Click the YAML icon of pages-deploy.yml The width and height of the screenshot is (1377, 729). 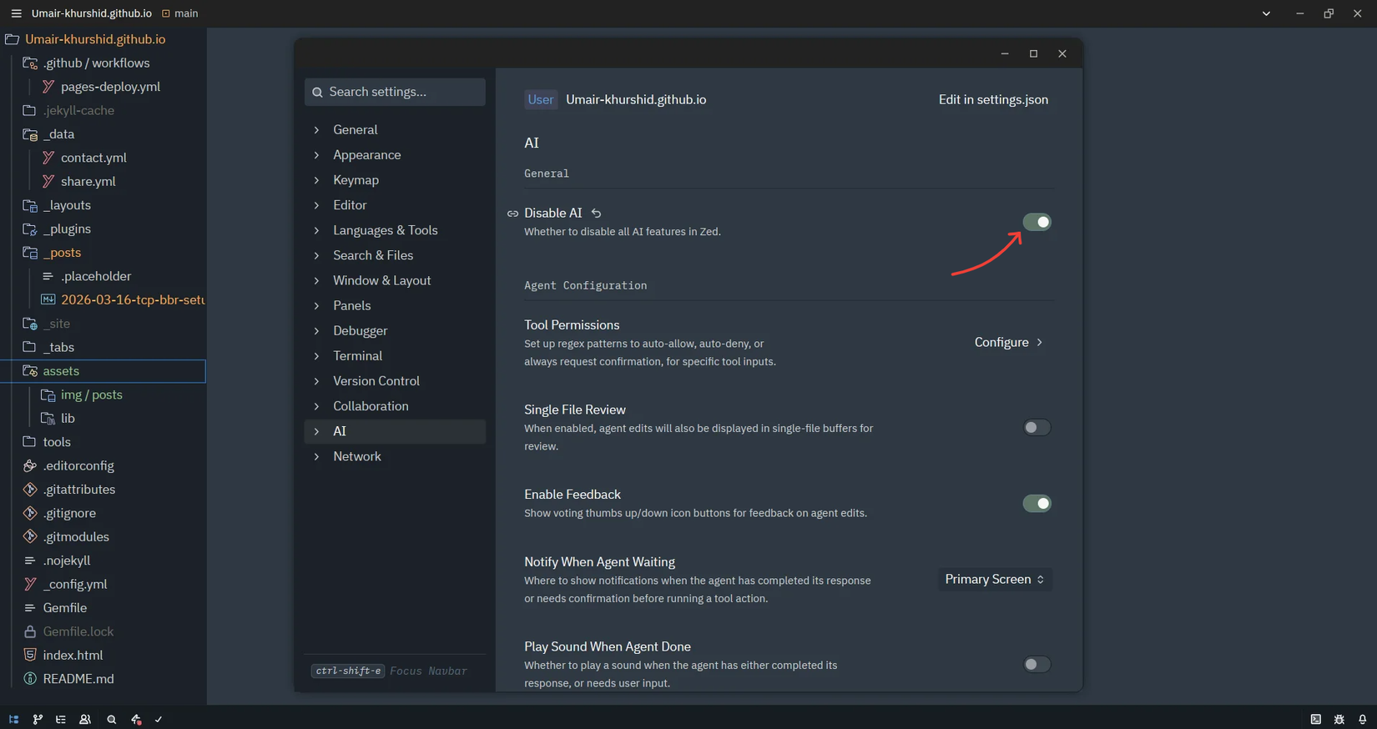(x=48, y=87)
